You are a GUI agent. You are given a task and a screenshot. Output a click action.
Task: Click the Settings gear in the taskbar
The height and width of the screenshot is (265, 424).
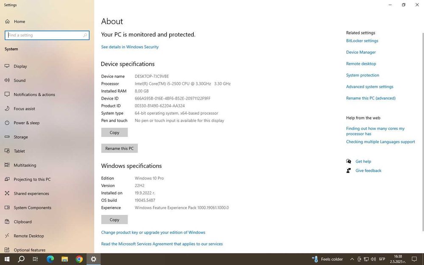94,259
